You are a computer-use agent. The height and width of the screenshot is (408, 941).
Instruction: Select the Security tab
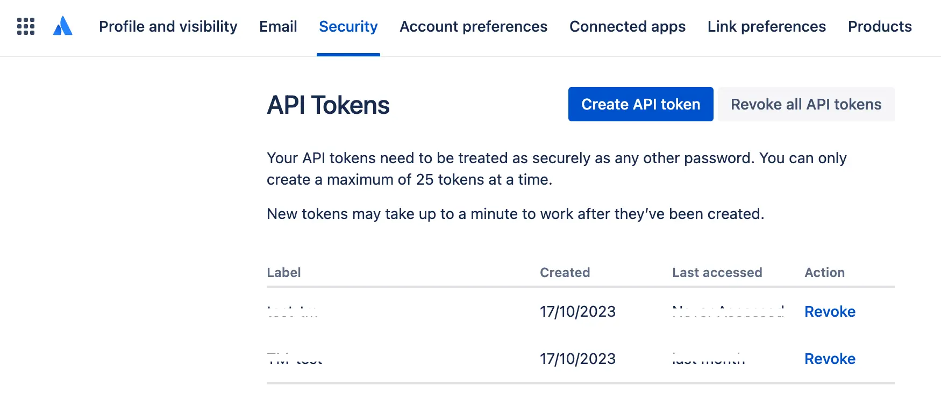(348, 26)
